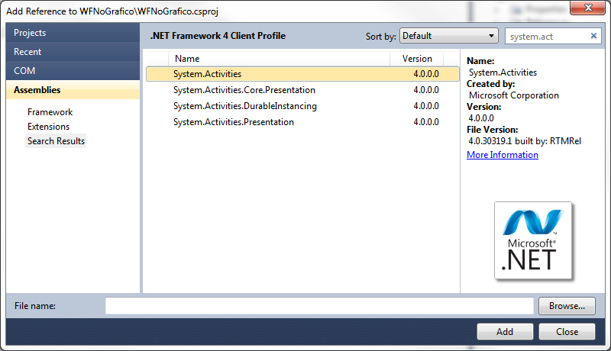Click the File name input field
Screen dimensions: 611x351
[319, 306]
